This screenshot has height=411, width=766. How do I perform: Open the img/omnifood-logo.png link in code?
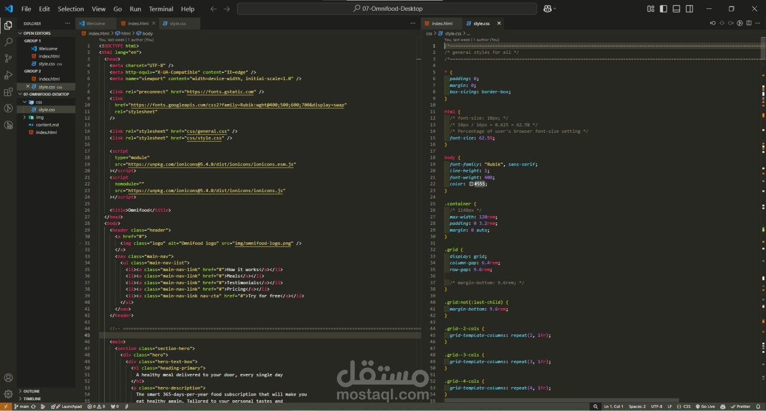[x=263, y=243]
